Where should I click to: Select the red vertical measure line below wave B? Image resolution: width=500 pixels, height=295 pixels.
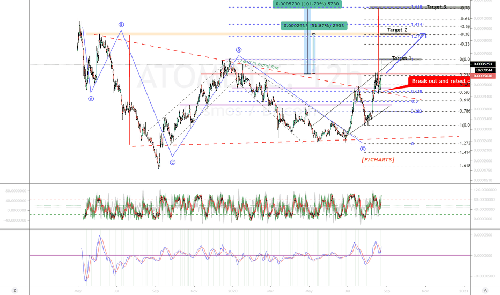129,90
